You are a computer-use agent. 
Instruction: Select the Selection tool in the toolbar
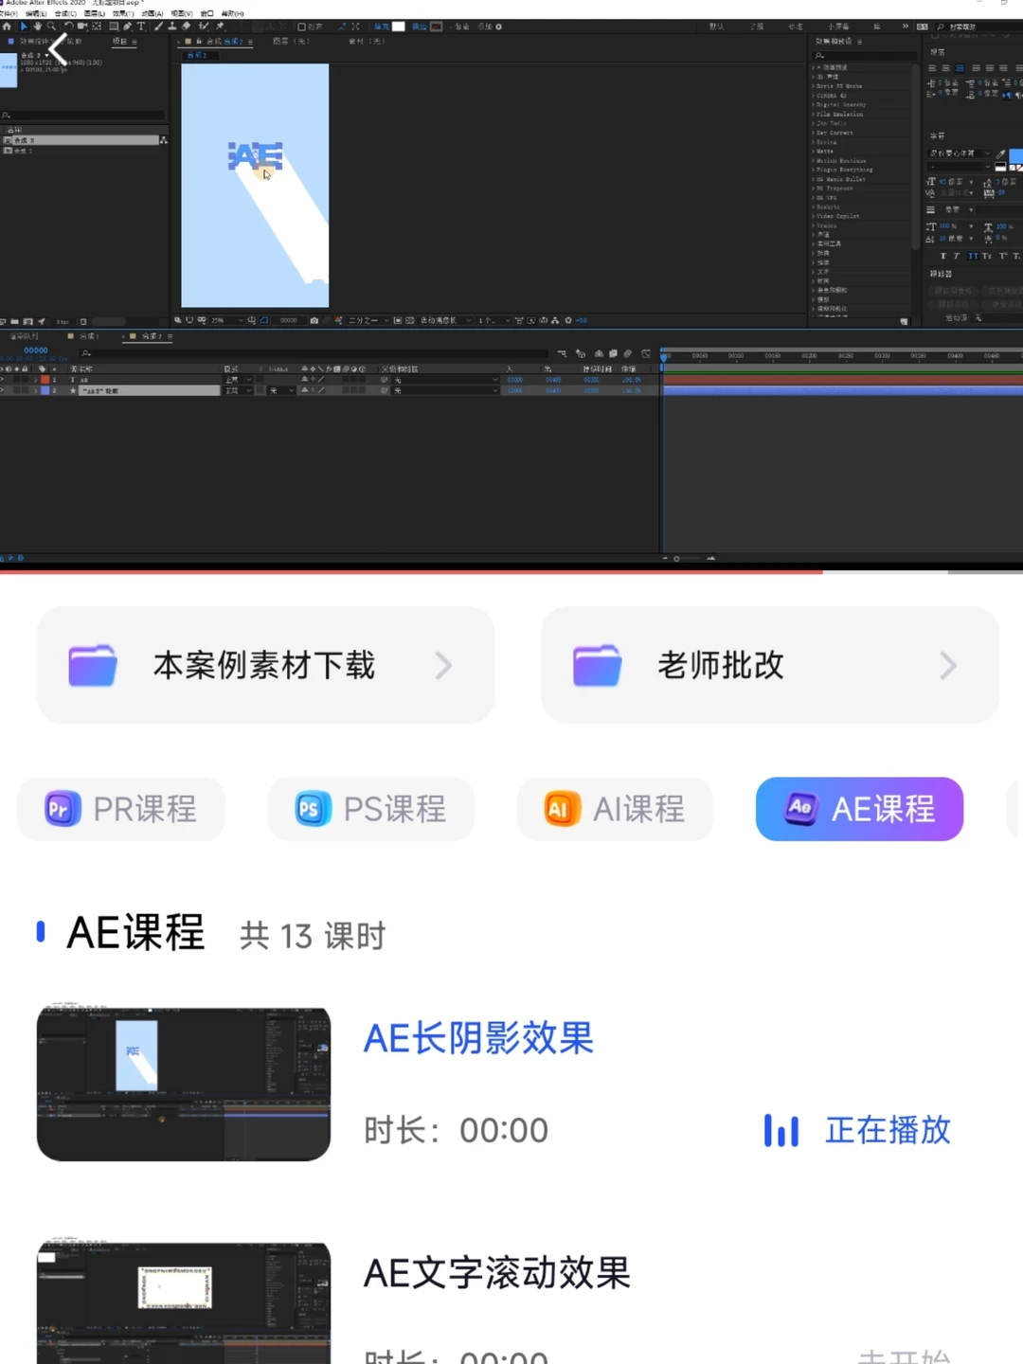point(24,27)
